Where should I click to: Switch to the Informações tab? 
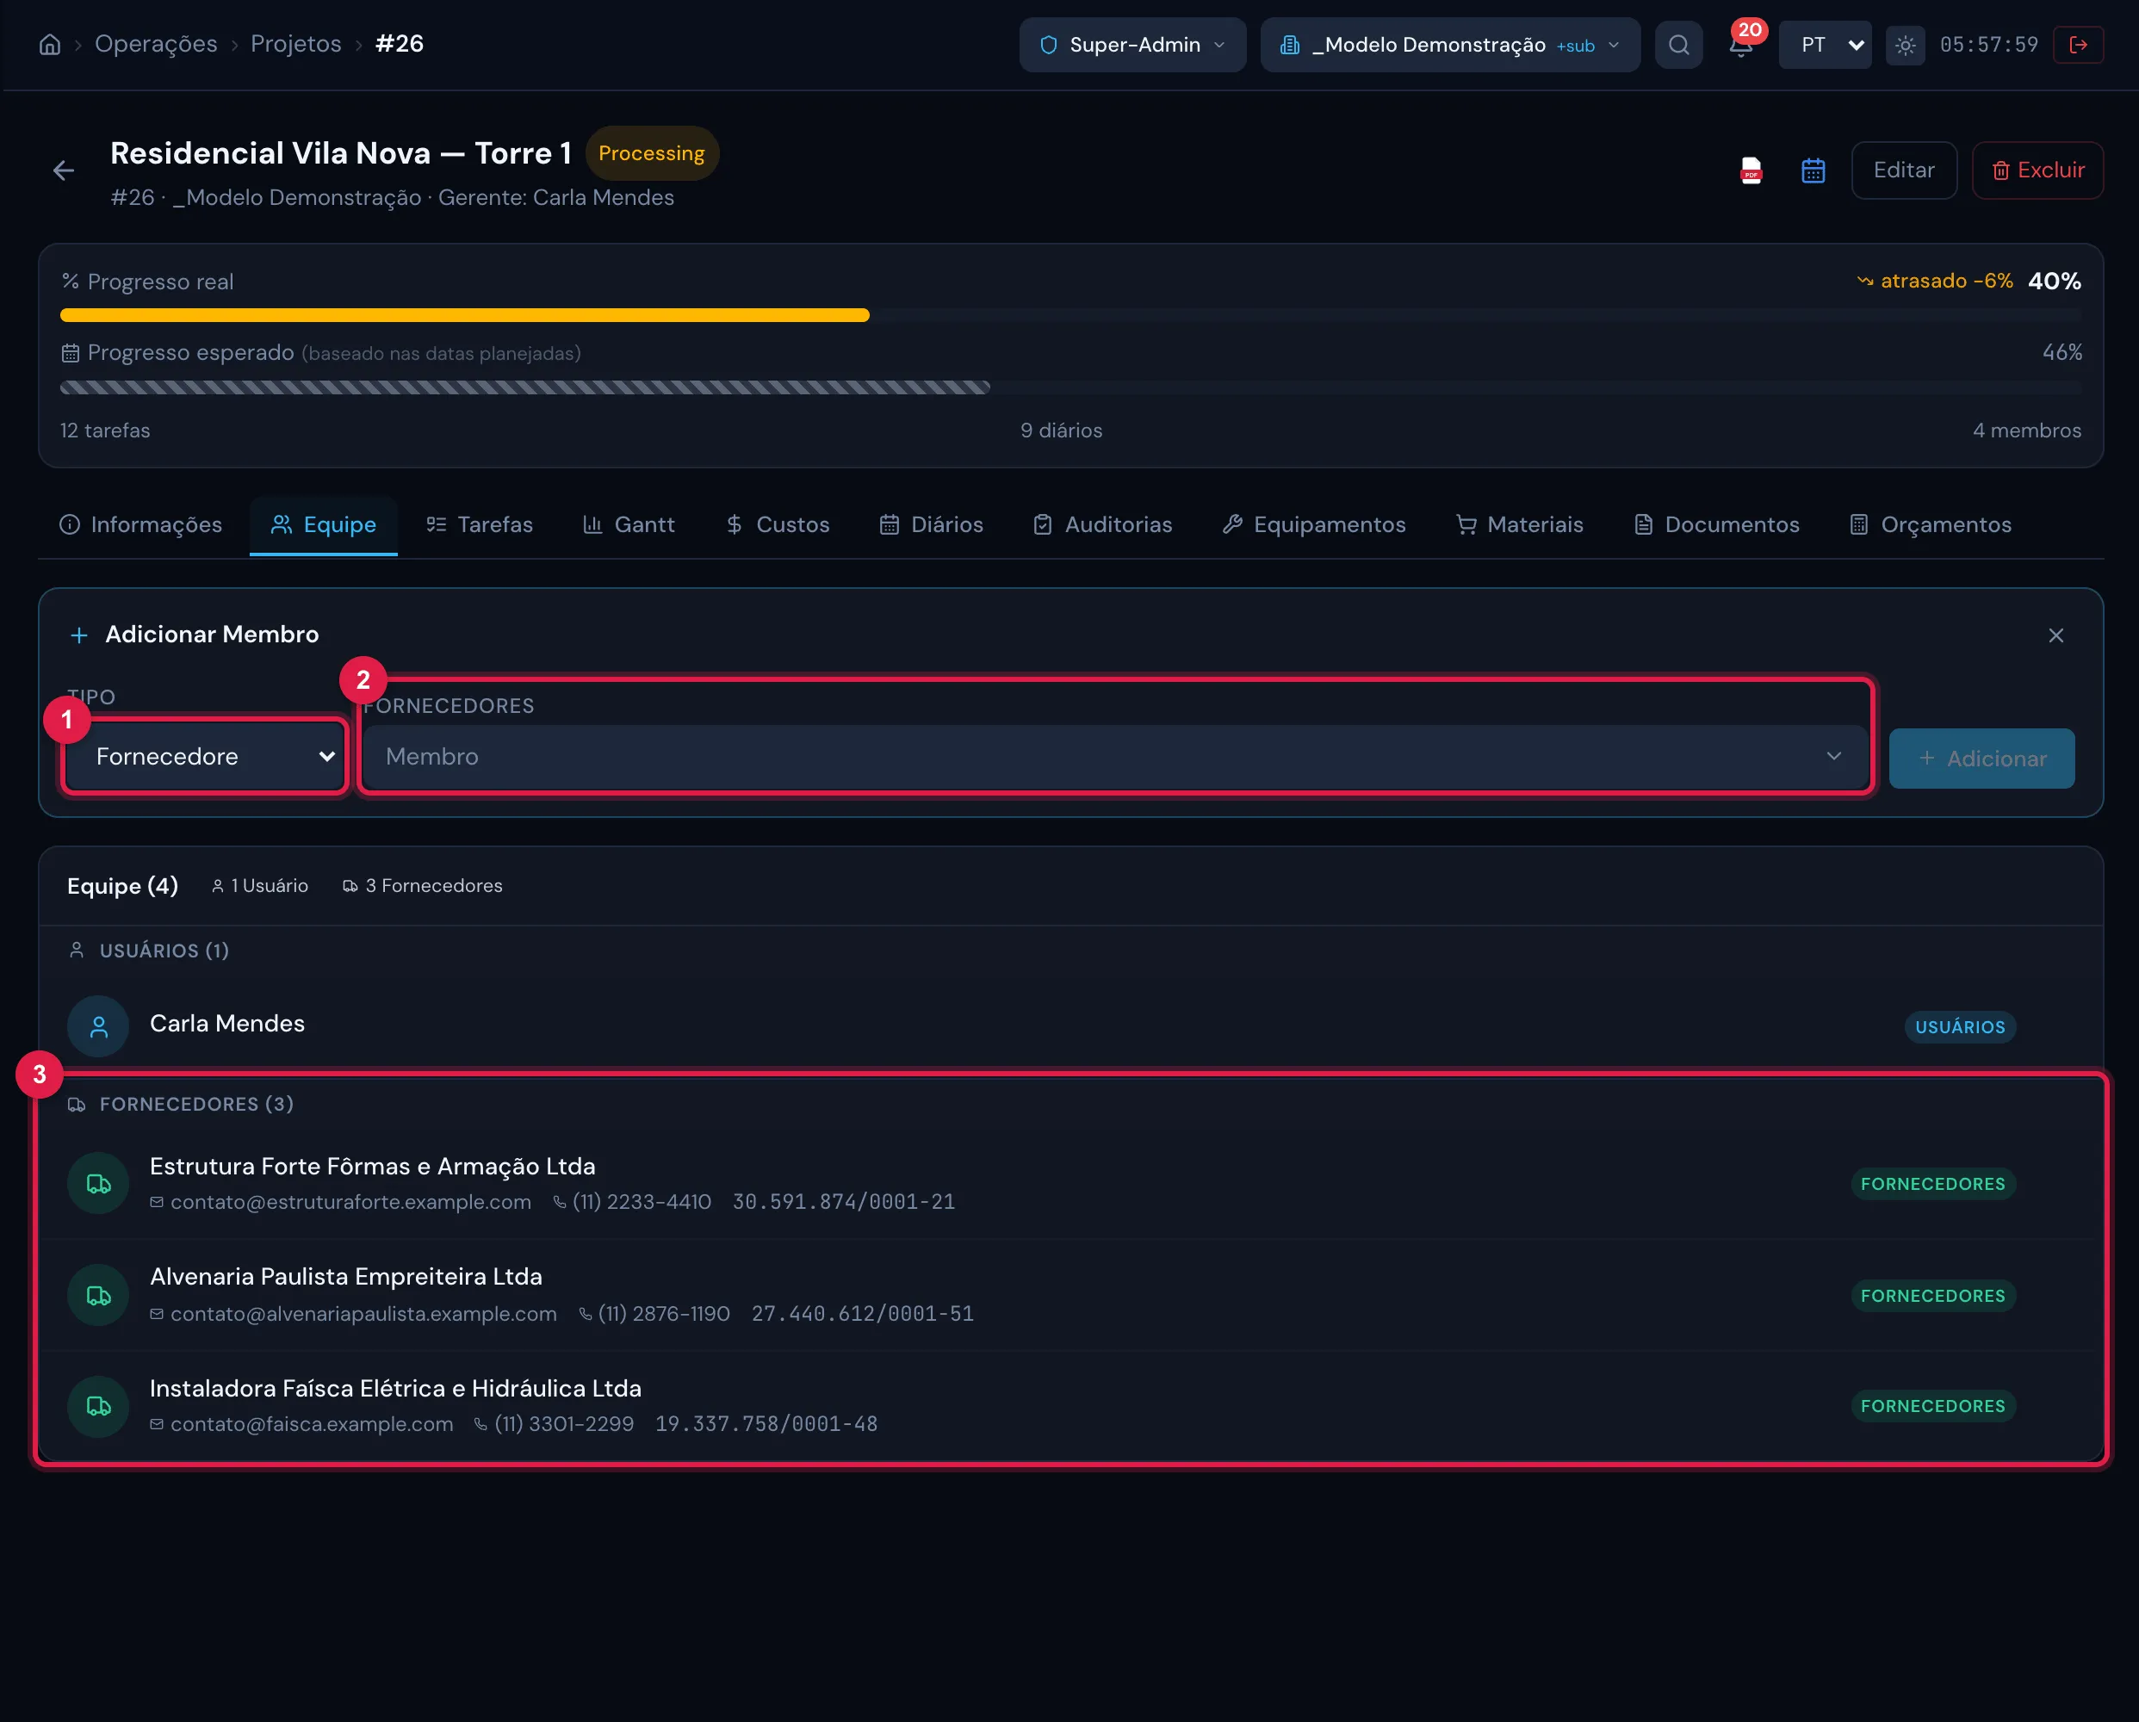(141, 524)
